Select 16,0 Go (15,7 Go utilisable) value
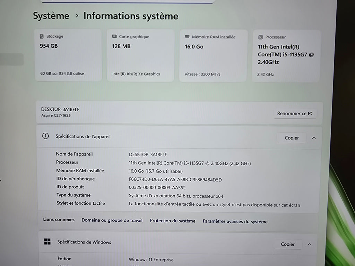The height and width of the screenshot is (266, 355). coord(156,171)
